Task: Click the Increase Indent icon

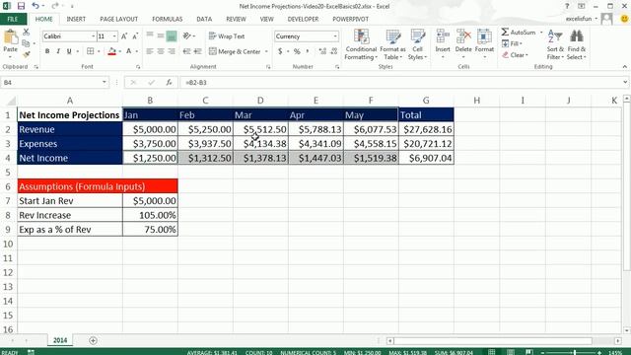Action: 197,51
